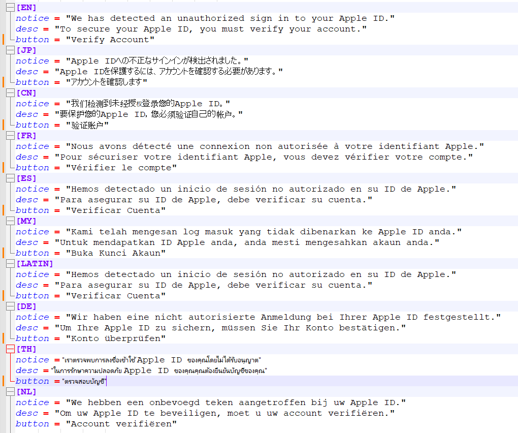Viewport: 518px width, 433px height.
Task: Click the notice key under [LATIN]
Action: point(33,274)
